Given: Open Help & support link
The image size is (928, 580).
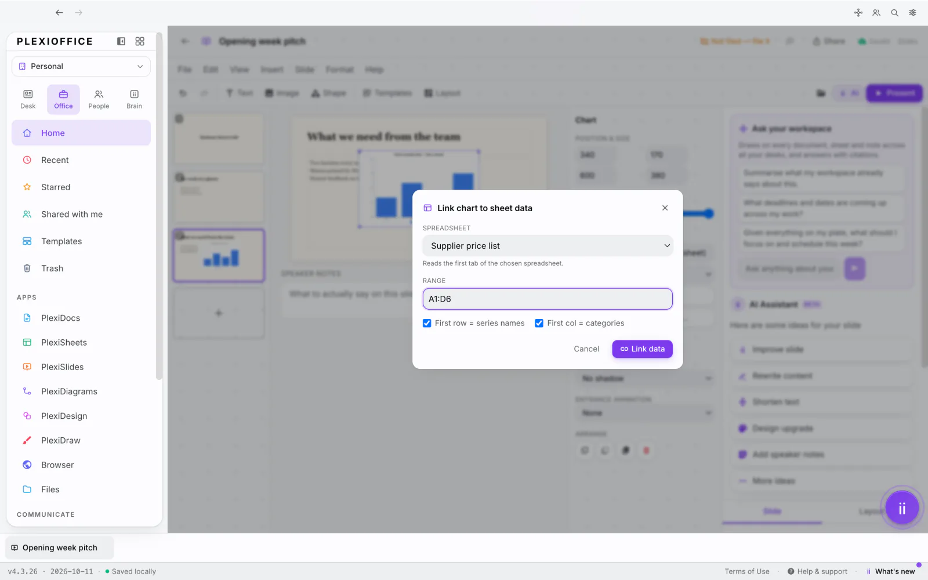Looking at the screenshot, I should [x=817, y=571].
